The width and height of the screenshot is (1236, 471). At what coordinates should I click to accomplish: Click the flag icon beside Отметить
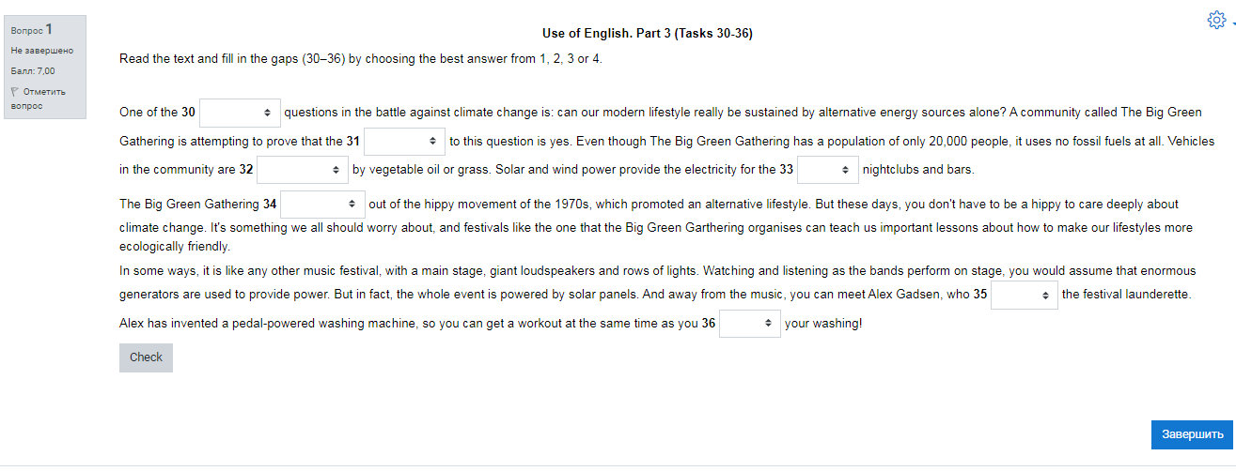15,91
